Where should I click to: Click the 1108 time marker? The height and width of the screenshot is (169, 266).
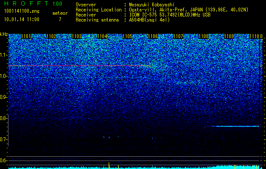click(203, 36)
